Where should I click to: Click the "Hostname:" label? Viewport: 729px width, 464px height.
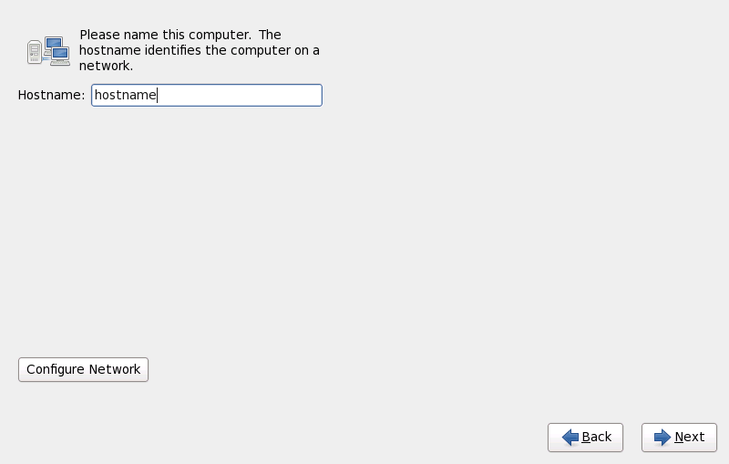click(x=51, y=95)
